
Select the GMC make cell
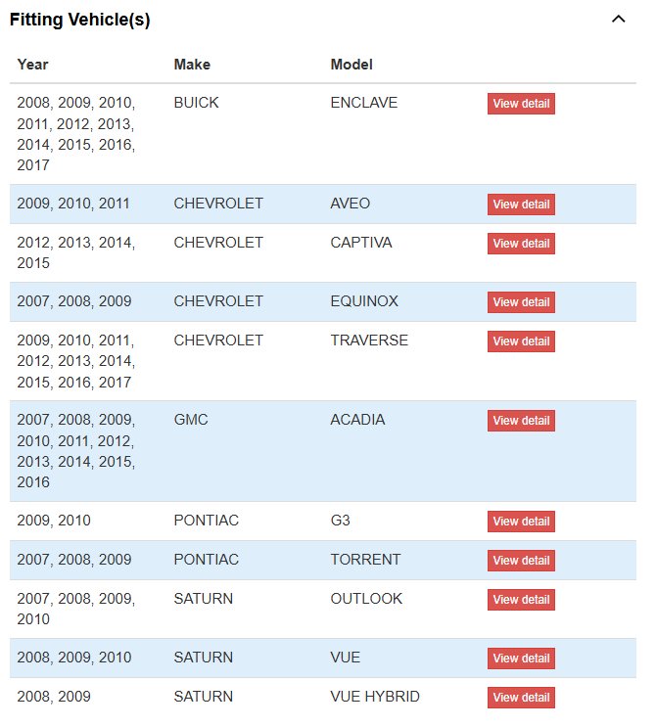(191, 419)
